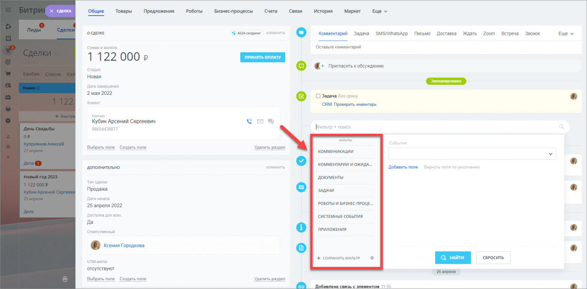
Task: Click the shopping cart icon in sidebar
Action: 8,73
